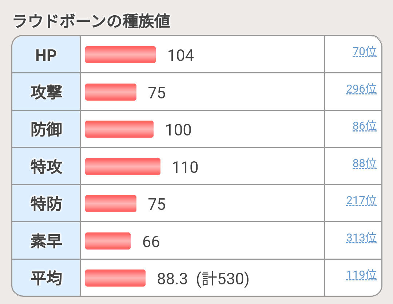
Task: Click the 88.3 (計530) average value
Action: click(203, 279)
